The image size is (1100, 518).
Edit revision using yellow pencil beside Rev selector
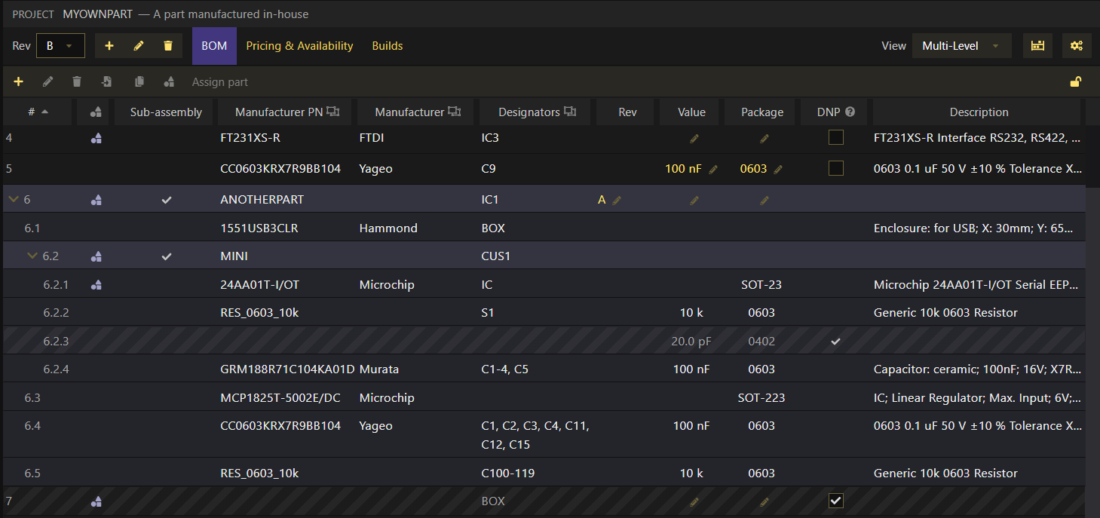pos(139,46)
